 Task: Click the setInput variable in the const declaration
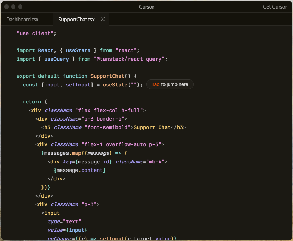tap(78, 85)
